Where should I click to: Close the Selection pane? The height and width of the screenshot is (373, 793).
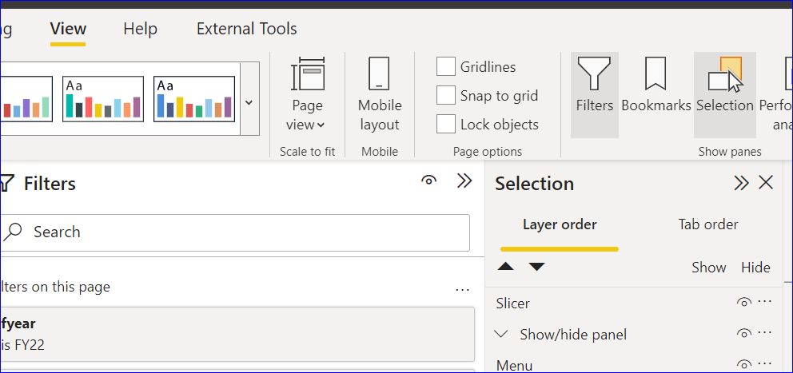pyautogui.click(x=766, y=183)
